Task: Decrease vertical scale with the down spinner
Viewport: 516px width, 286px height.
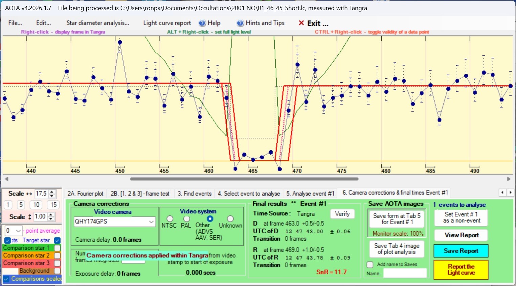Action: click(51, 219)
